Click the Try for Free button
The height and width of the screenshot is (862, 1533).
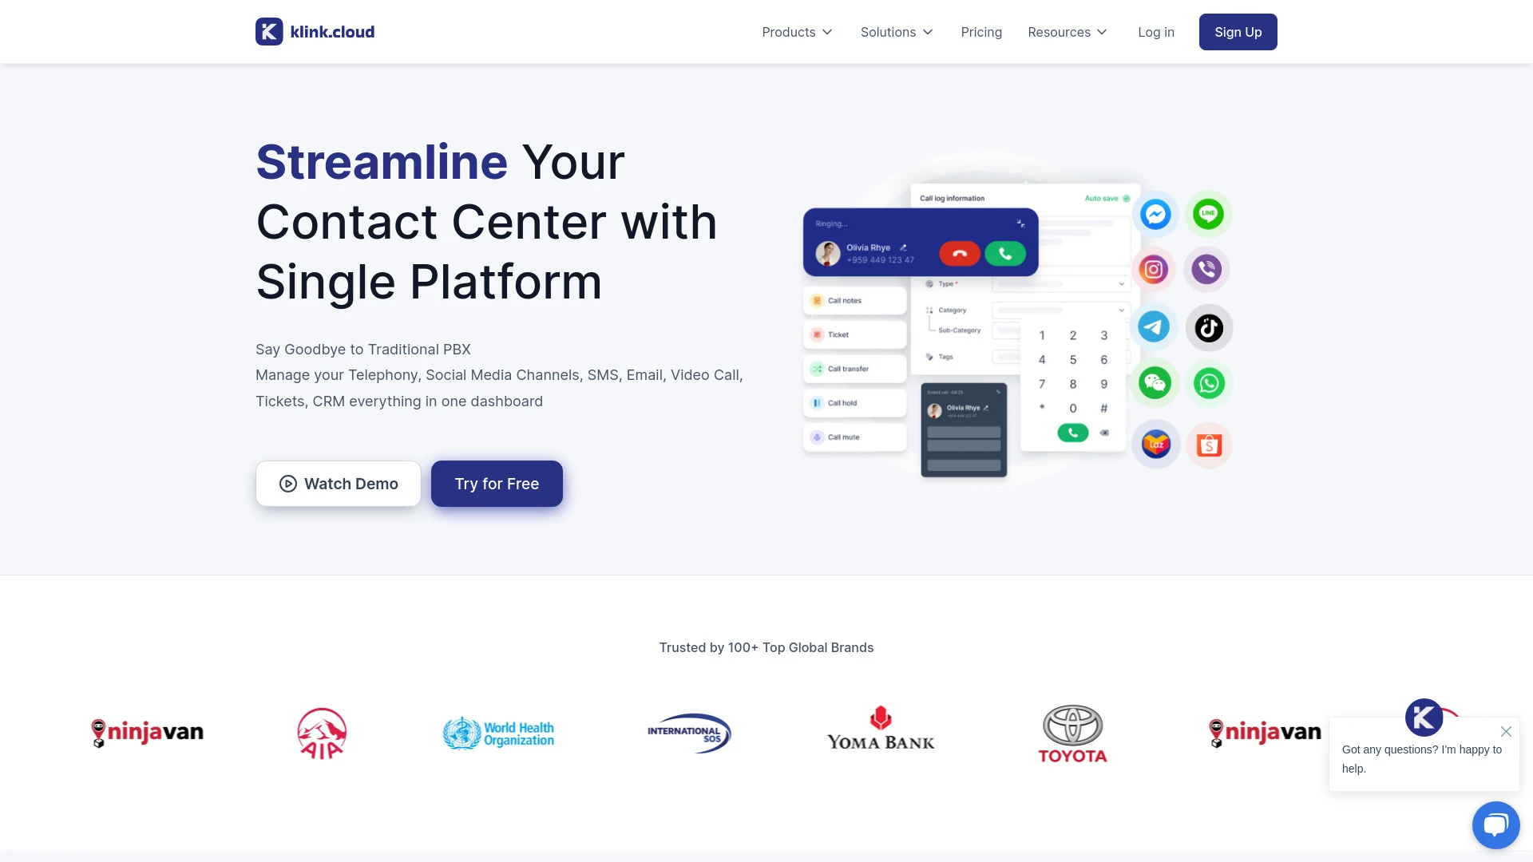pos(496,483)
